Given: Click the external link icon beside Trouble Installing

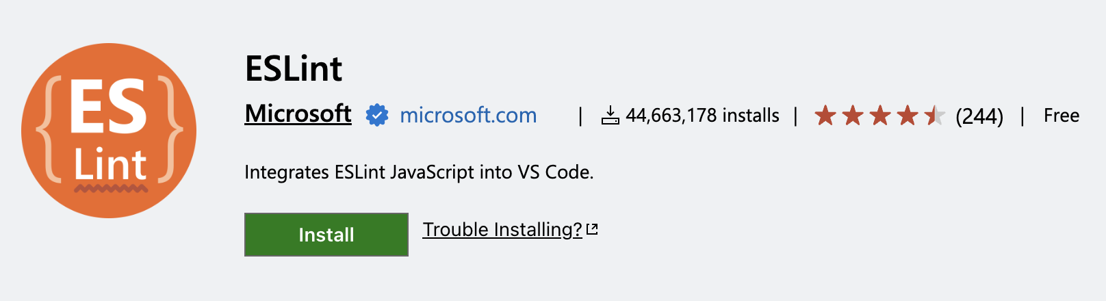Looking at the screenshot, I should 593,230.
